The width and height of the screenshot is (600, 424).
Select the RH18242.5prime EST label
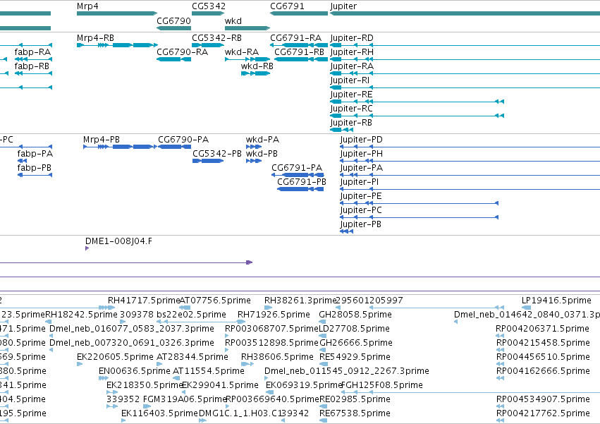coord(81,315)
